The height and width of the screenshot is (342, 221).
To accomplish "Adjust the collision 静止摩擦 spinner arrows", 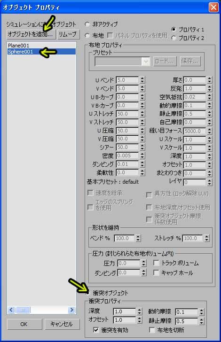I will coord(202,321).
